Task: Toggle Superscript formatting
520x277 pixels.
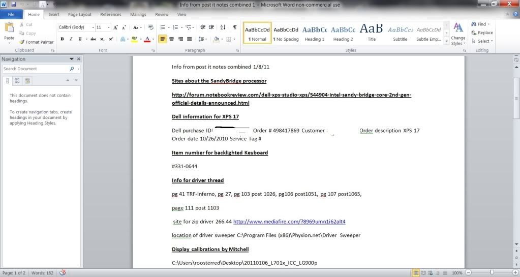Action: pos(111,39)
